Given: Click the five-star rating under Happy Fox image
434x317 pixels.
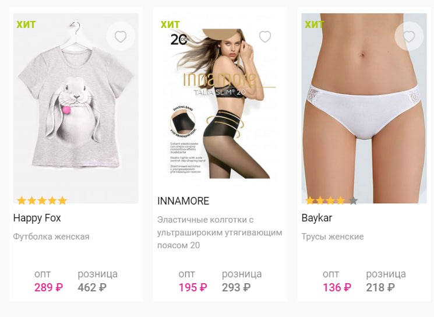Looking at the screenshot, I should [x=42, y=200].
